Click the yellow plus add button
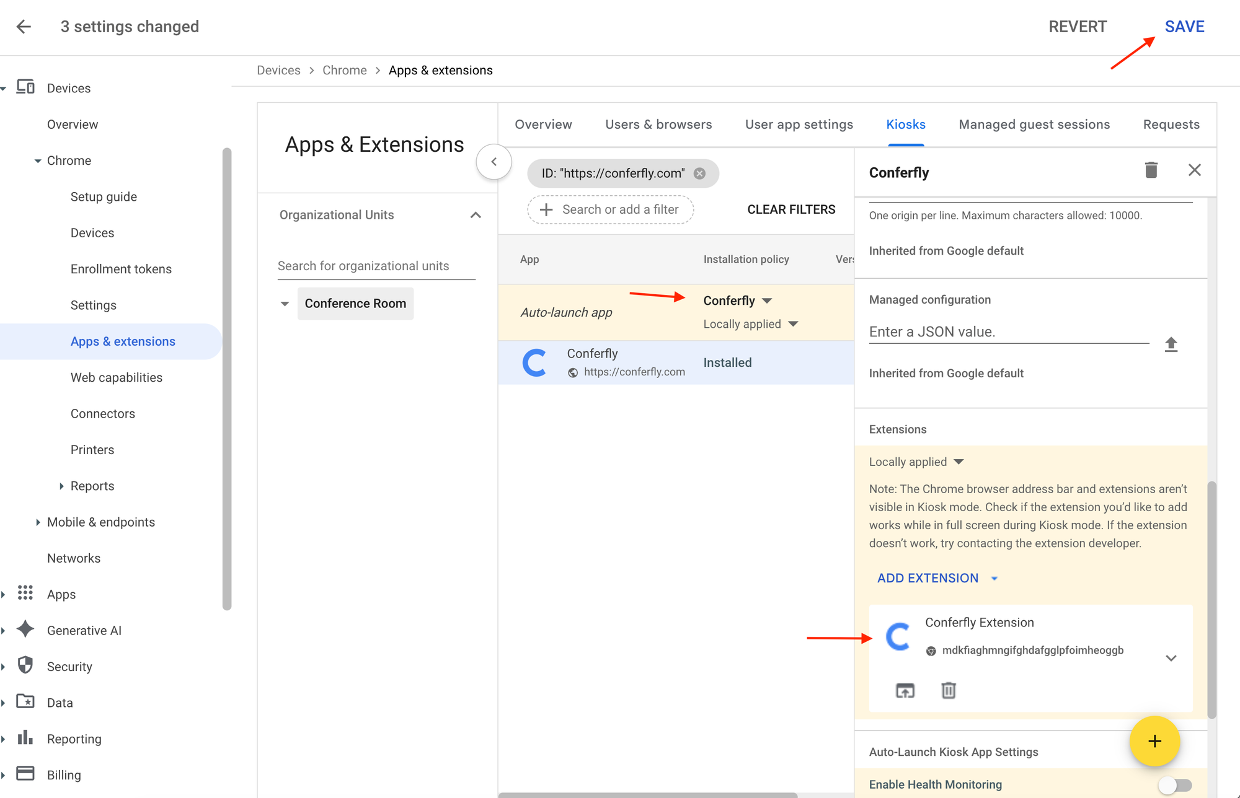 point(1154,741)
